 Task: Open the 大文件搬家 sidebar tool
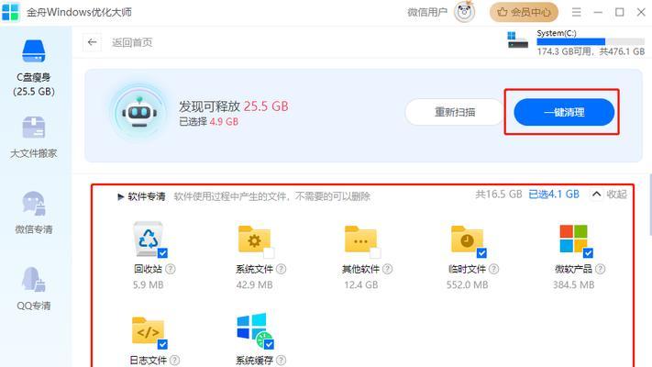34,138
